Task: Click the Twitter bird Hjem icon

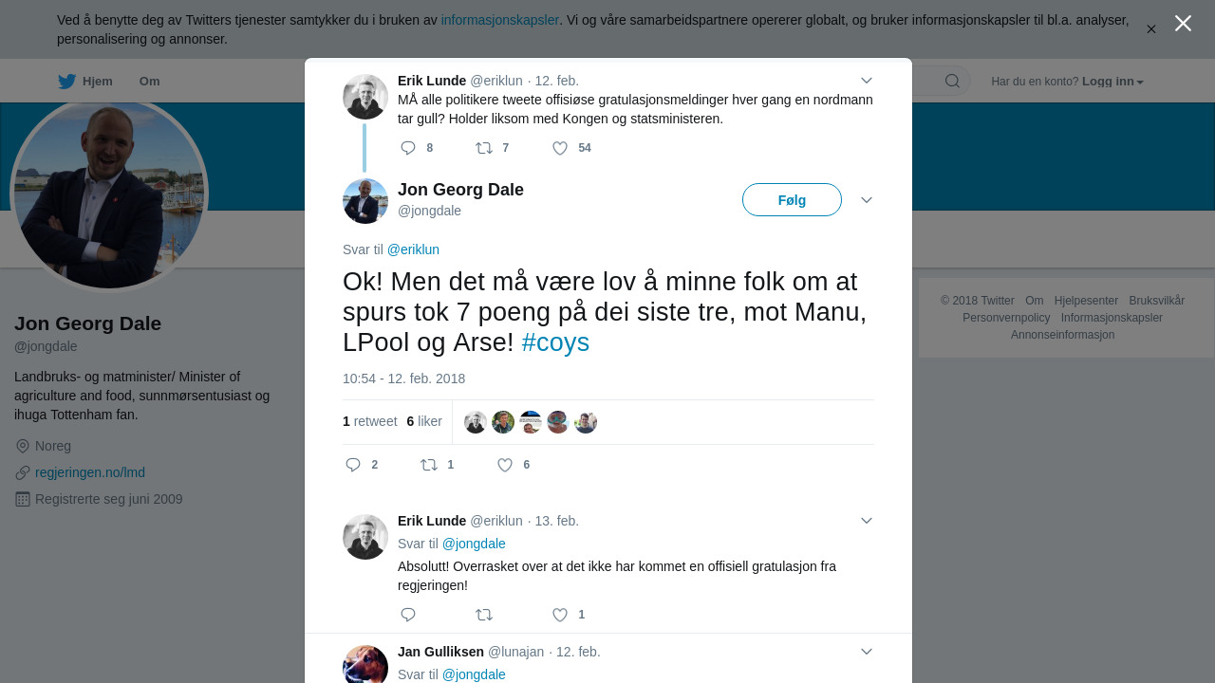Action: [66, 82]
